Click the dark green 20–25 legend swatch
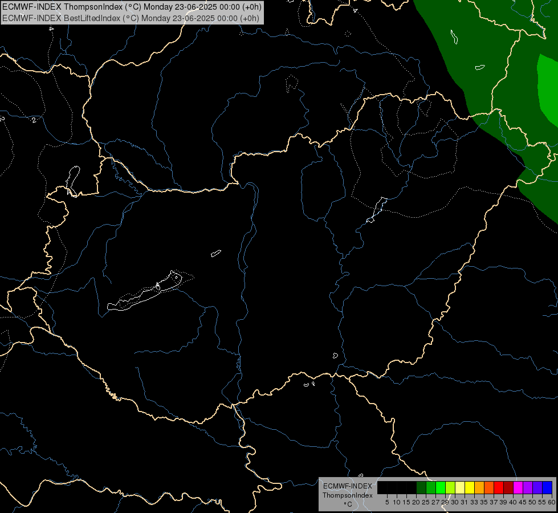The height and width of the screenshot is (513, 558). [421, 487]
